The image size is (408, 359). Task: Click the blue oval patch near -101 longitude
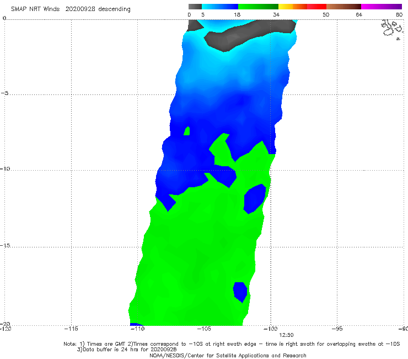255,199
